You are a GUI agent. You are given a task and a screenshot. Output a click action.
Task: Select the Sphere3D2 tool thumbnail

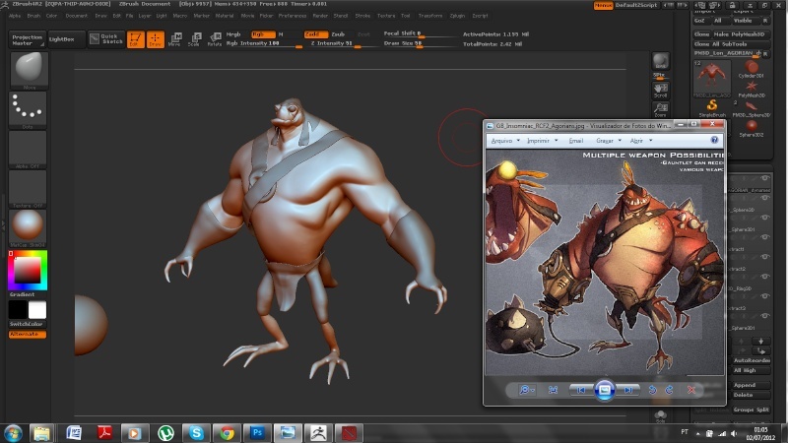pyautogui.click(x=752, y=128)
